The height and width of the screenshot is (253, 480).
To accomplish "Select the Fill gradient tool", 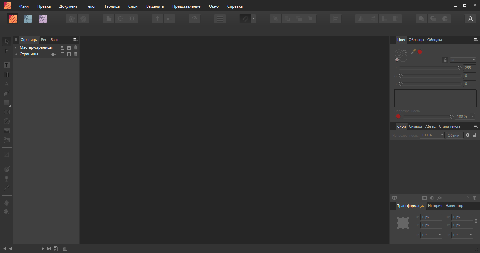I will [x=7, y=169].
